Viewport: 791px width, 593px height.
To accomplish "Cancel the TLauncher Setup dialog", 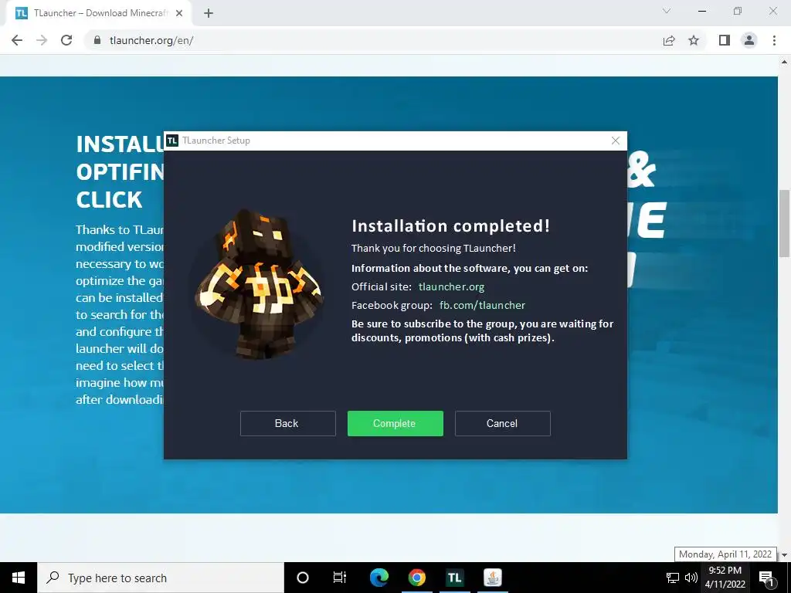I will click(x=502, y=423).
